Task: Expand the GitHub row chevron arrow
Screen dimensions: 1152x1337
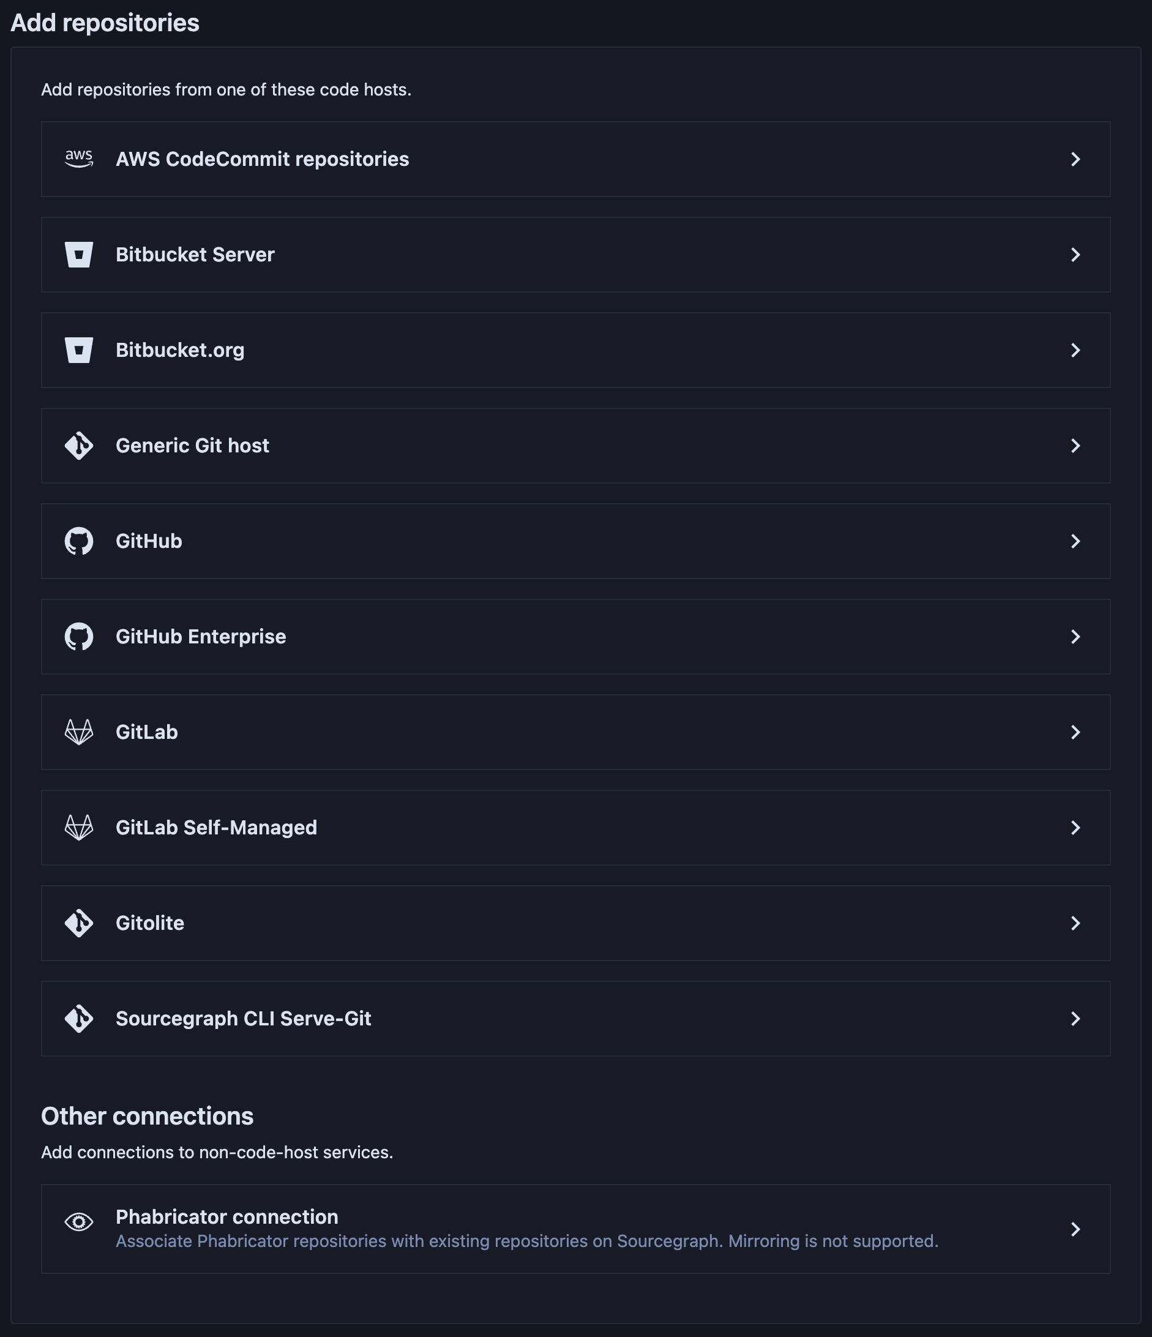Action: (1075, 541)
